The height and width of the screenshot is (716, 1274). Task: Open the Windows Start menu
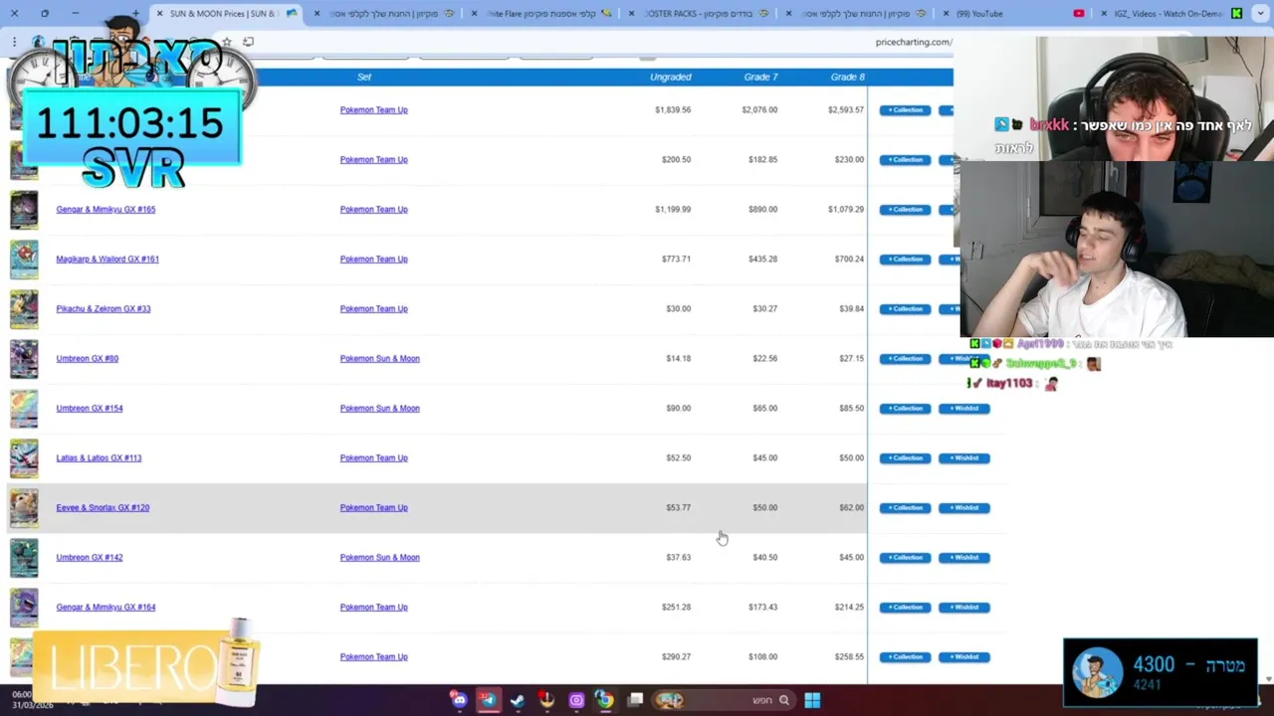coord(812,700)
